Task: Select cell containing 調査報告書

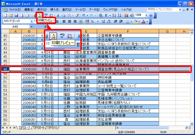Action: click(x=128, y=52)
